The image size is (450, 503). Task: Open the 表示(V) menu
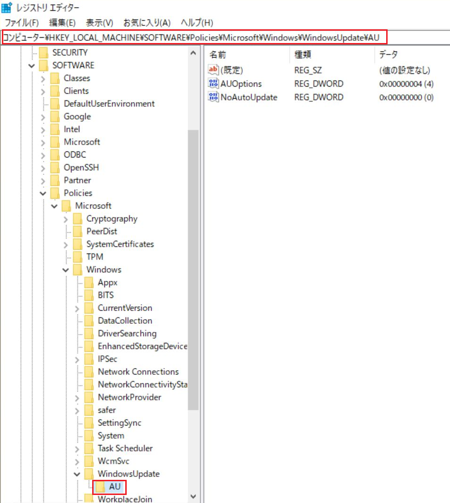click(99, 23)
